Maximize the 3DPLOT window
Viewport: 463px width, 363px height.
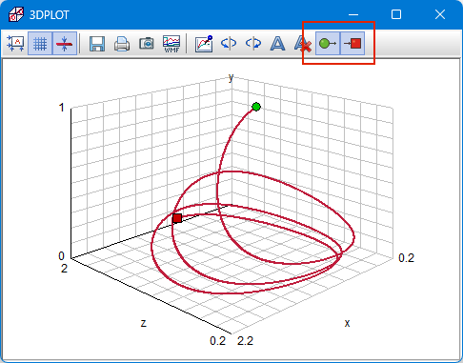[x=396, y=14]
